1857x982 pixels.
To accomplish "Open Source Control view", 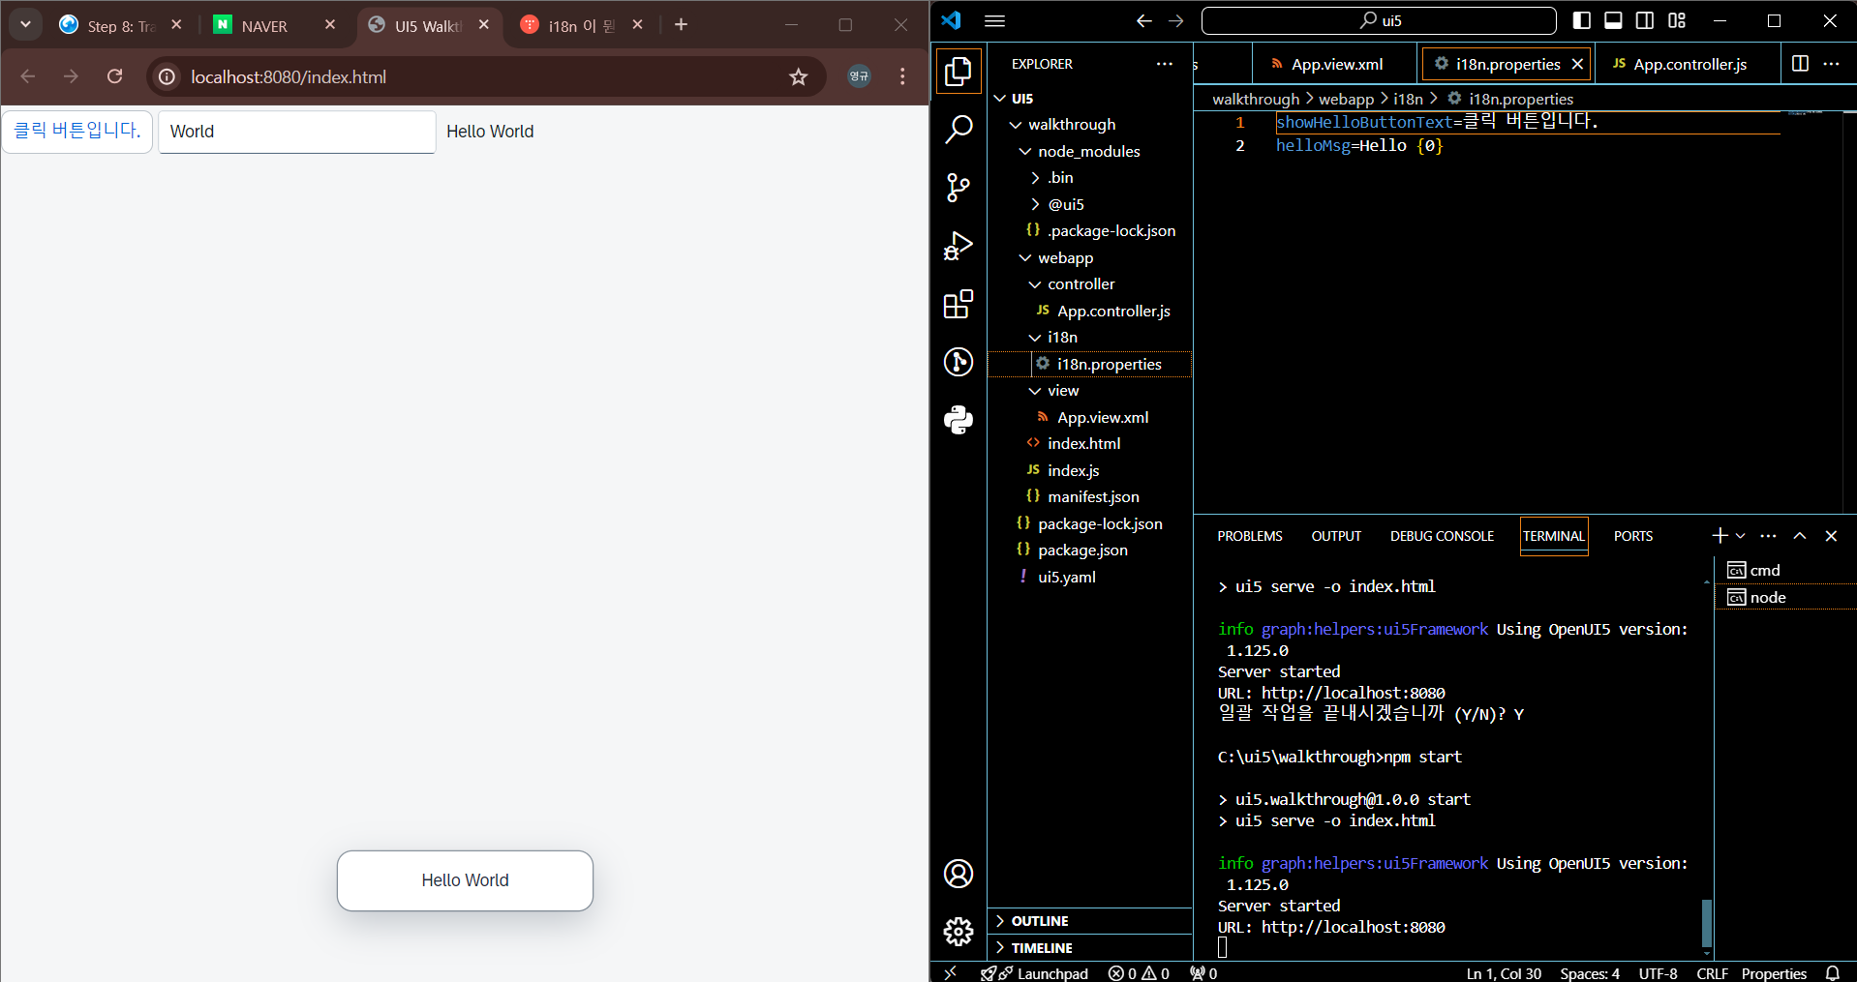I will 959,188.
